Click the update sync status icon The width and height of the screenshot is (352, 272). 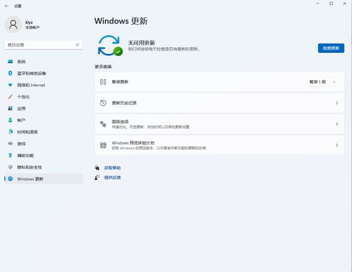pos(110,46)
